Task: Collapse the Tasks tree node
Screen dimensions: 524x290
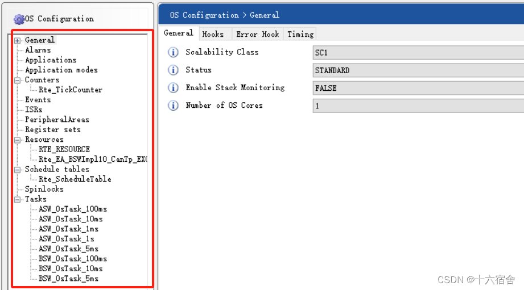Action: [18, 200]
